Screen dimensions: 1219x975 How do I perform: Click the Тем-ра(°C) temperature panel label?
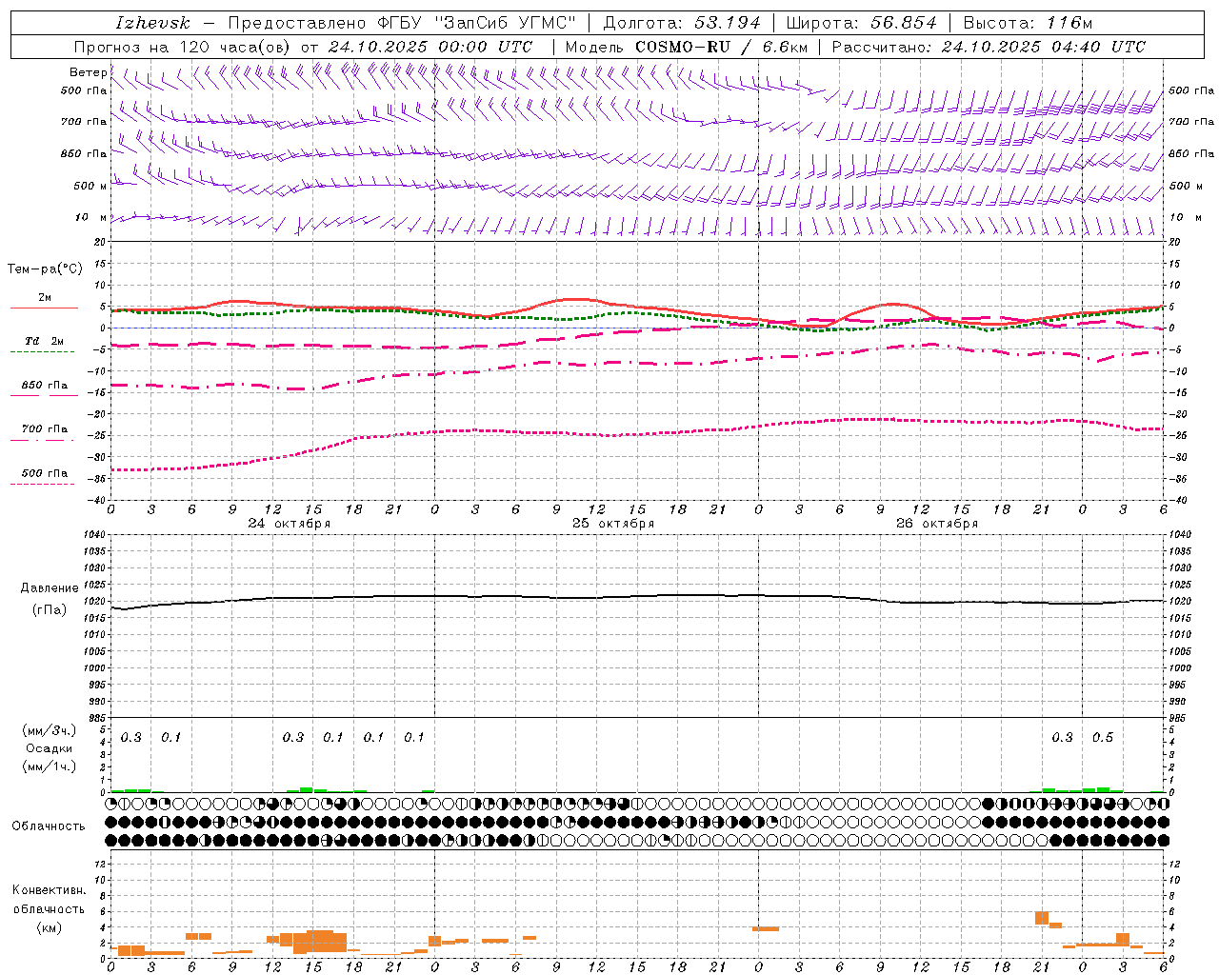45,269
